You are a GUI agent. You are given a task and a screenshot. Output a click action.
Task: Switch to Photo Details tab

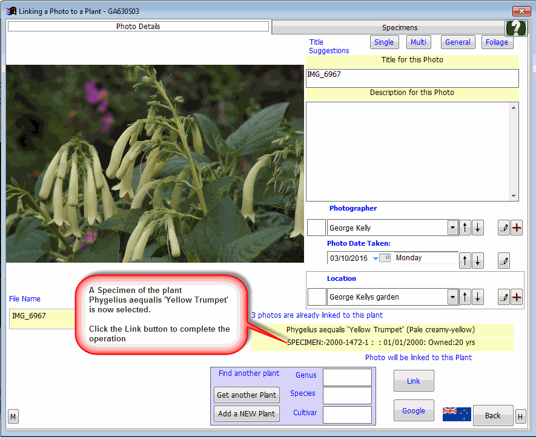coord(139,26)
